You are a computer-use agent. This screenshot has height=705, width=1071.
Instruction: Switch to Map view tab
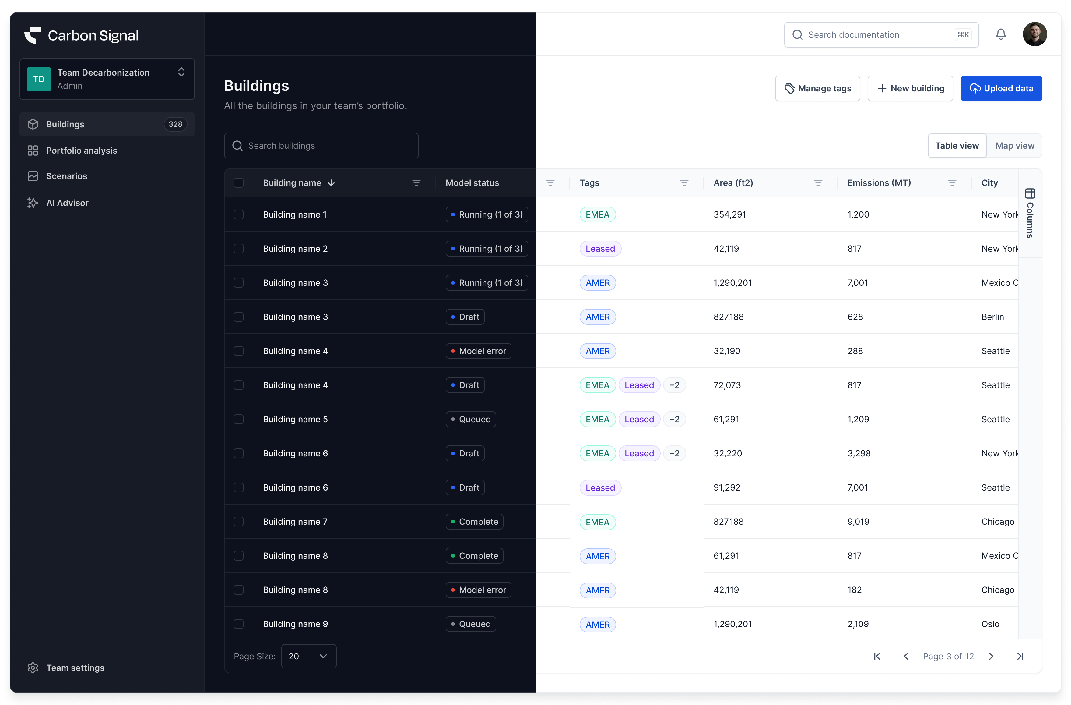point(1014,146)
